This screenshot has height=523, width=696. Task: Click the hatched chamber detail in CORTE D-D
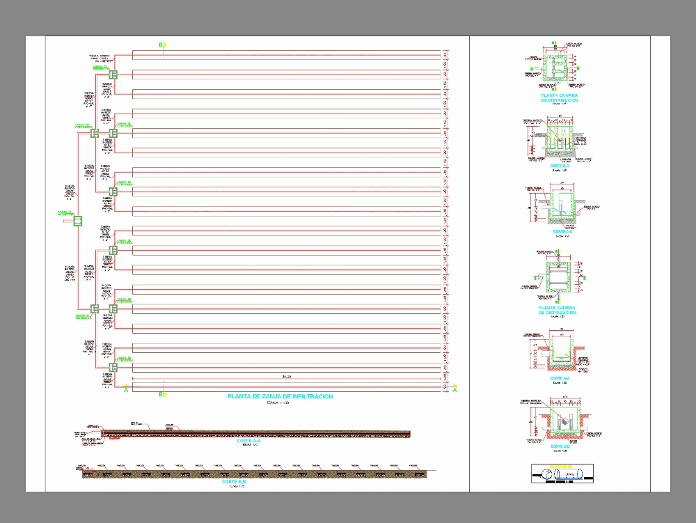click(560, 138)
